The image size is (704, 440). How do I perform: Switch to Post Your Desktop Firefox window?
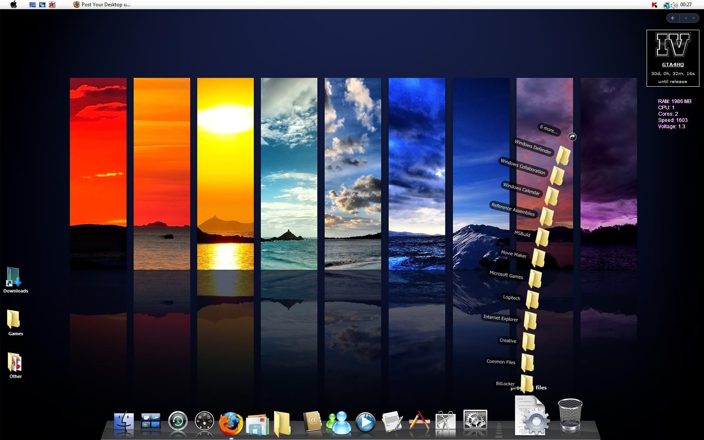102,5
